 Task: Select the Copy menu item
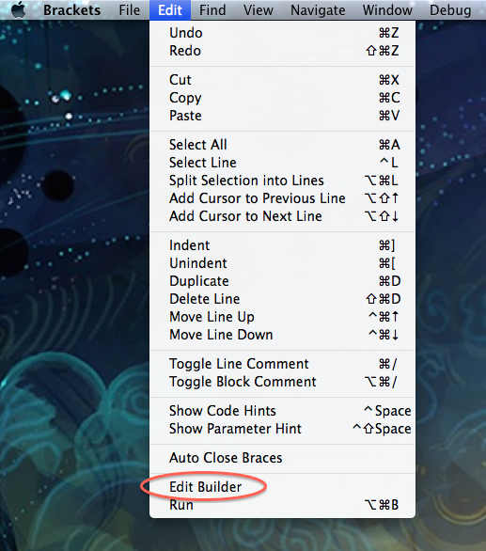point(282,98)
